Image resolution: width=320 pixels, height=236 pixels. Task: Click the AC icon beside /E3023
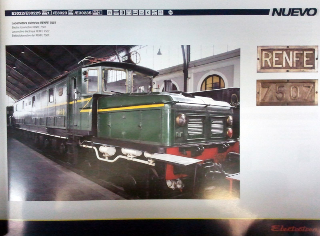pyautogui.click(x=71, y=13)
